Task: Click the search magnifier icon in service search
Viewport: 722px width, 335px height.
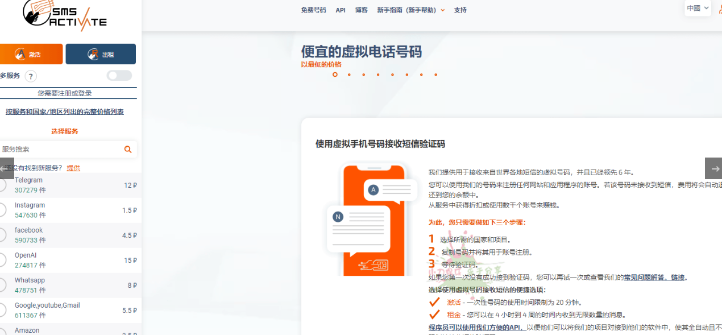Action: click(128, 150)
